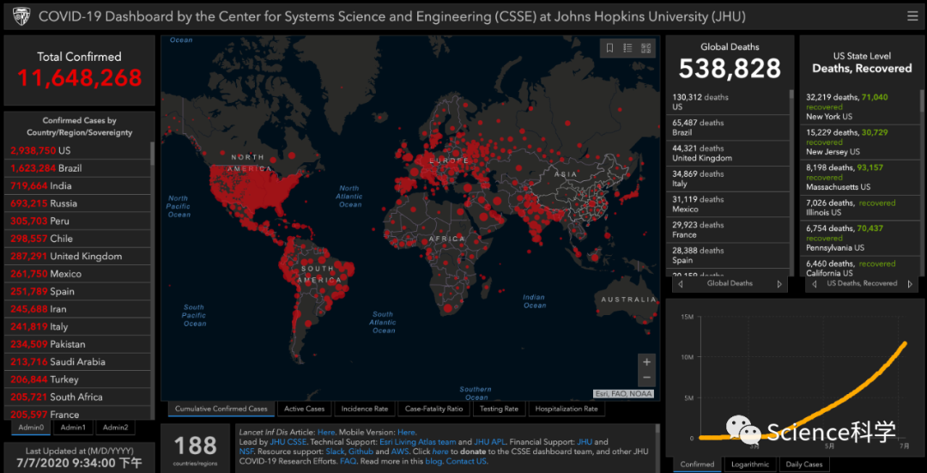Show the Logarithmic chart tab
Screen dimensions: 927x473
click(749, 464)
